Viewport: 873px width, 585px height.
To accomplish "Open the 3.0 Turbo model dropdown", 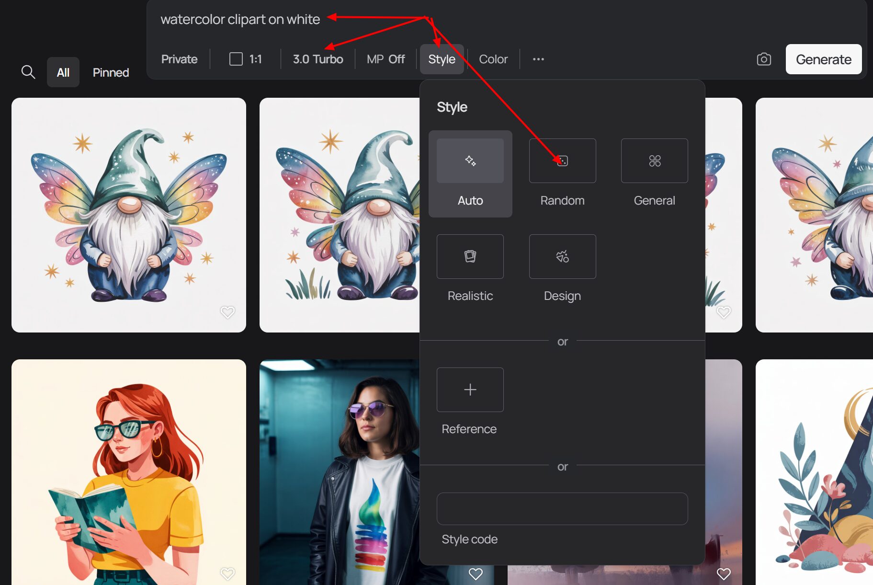I will (x=318, y=59).
